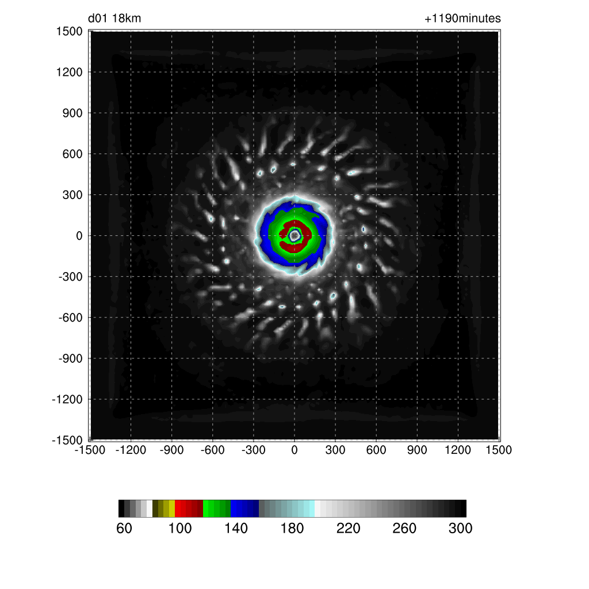Select the y-axis label -600
Image resolution: width=589 pixels, height=589 pixels.
70,318
